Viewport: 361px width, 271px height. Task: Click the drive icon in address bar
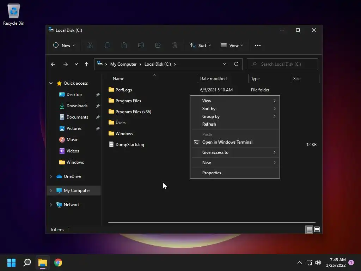tap(100, 64)
